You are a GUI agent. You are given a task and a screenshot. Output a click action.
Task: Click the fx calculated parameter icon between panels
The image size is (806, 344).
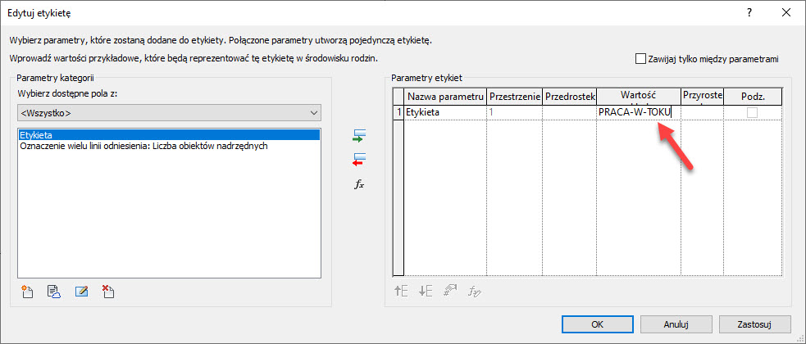[358, 184]
